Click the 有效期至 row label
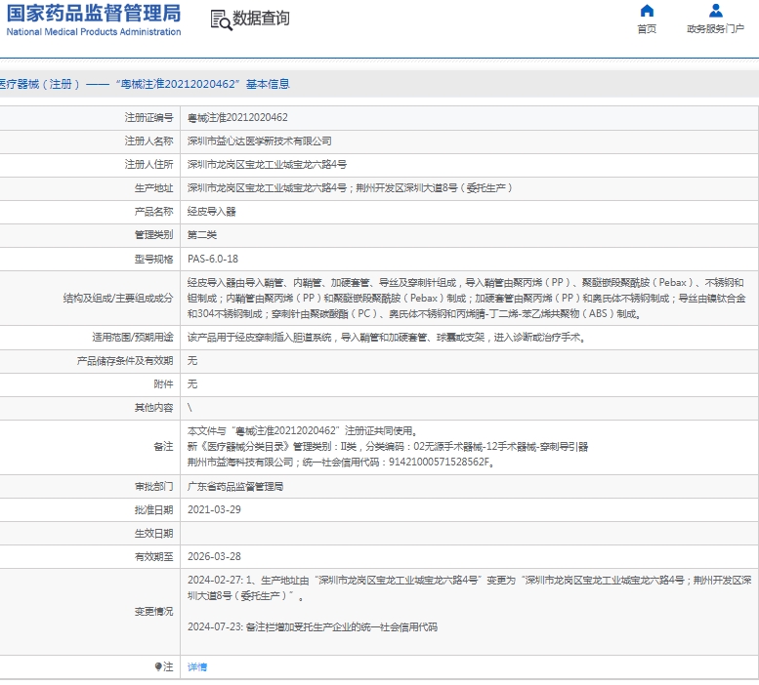The height and width of the screenshot is (685, 759). [153, 557]
